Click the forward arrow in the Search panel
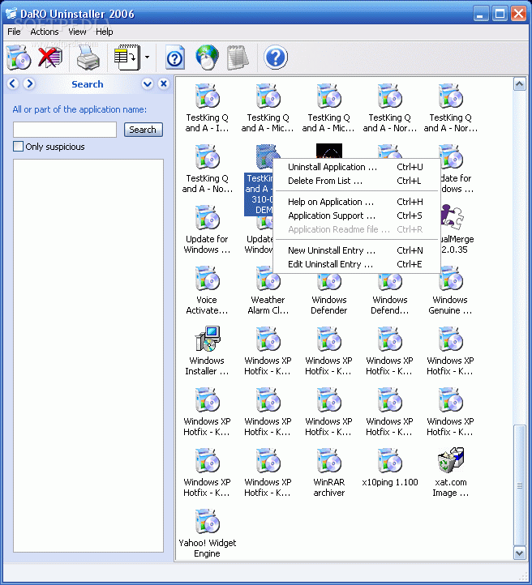This screenshot has height=585, width=532. [x=29, y=83]
